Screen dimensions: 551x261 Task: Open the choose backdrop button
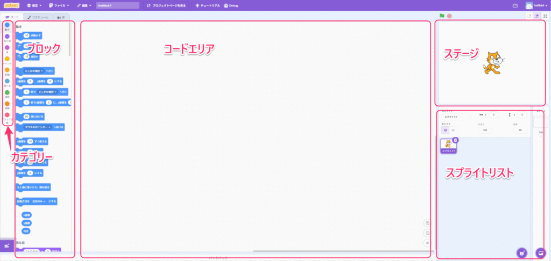pos(541,253)
